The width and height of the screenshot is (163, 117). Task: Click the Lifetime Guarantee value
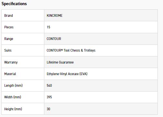[x=60, y=62]
